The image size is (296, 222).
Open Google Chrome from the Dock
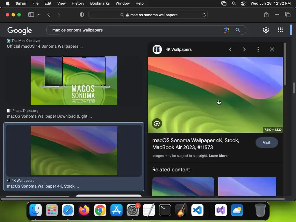click(x=100, y=210)
